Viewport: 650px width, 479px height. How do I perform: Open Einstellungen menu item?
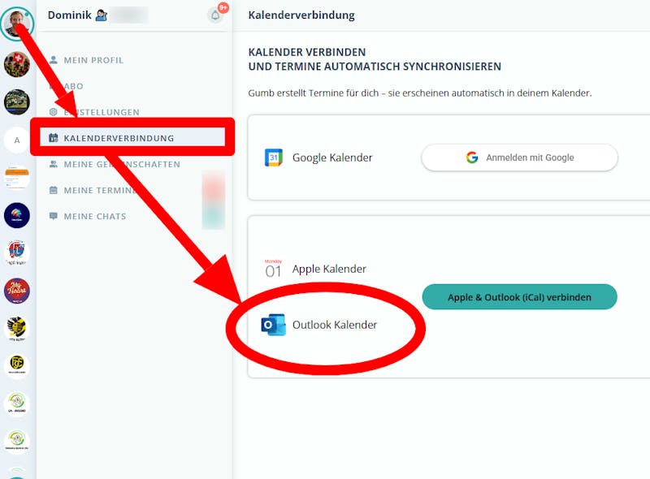click(101, 112)
